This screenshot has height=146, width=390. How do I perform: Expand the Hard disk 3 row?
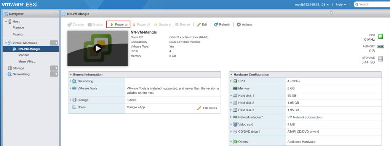coord(232,110)
